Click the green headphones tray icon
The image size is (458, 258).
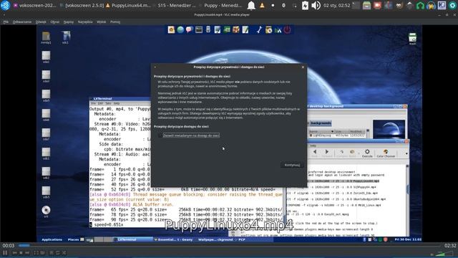pos(420,5)
